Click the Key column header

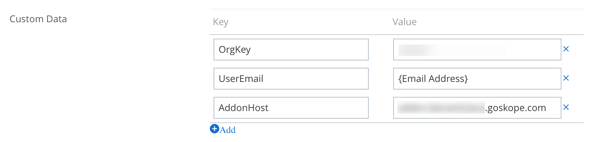[220, 22]
